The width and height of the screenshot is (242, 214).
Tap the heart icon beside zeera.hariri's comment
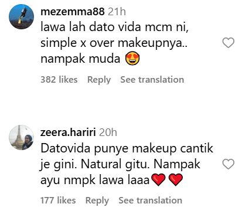(x=229, y=164)
